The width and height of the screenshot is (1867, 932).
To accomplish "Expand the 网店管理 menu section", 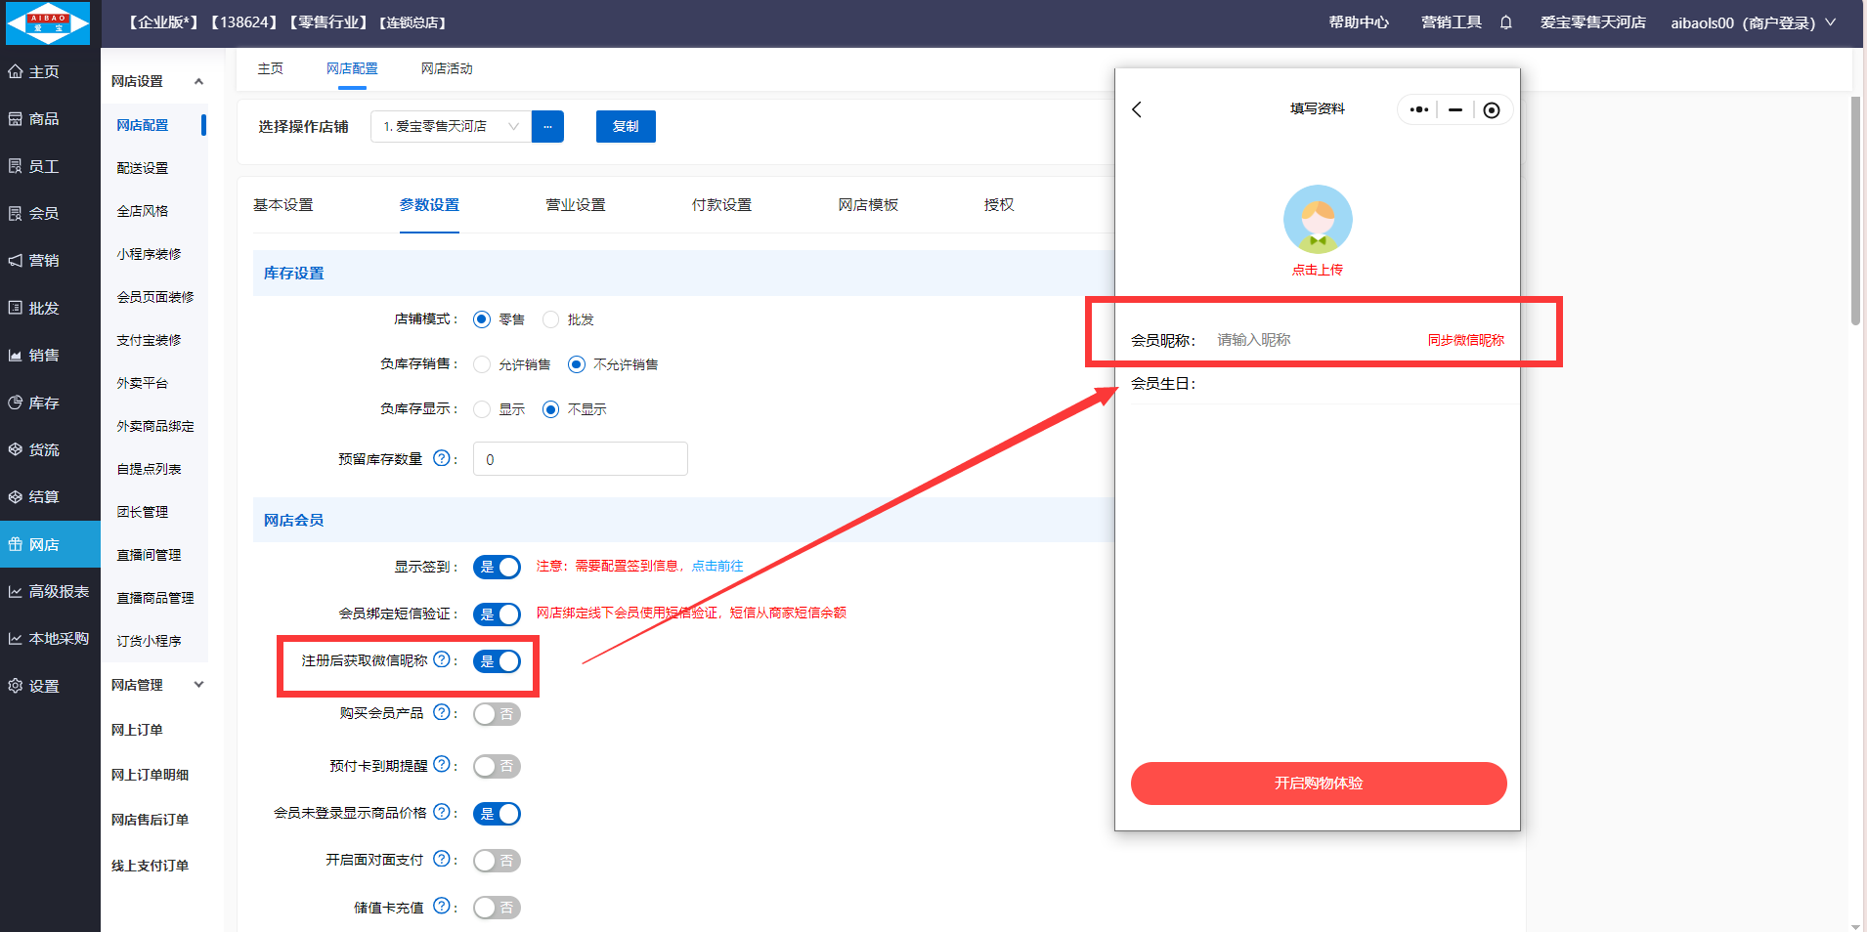I will pos(198,685).
